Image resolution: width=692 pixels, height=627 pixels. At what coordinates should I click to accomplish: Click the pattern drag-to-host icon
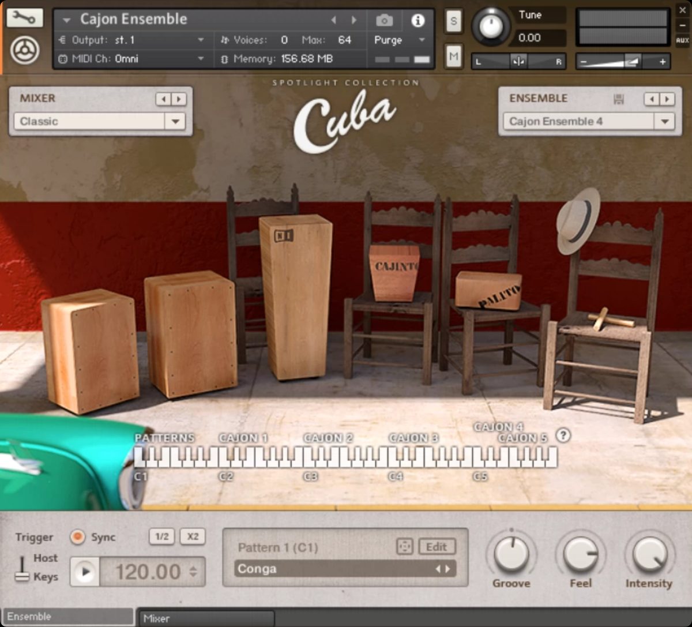pos(404,546)
